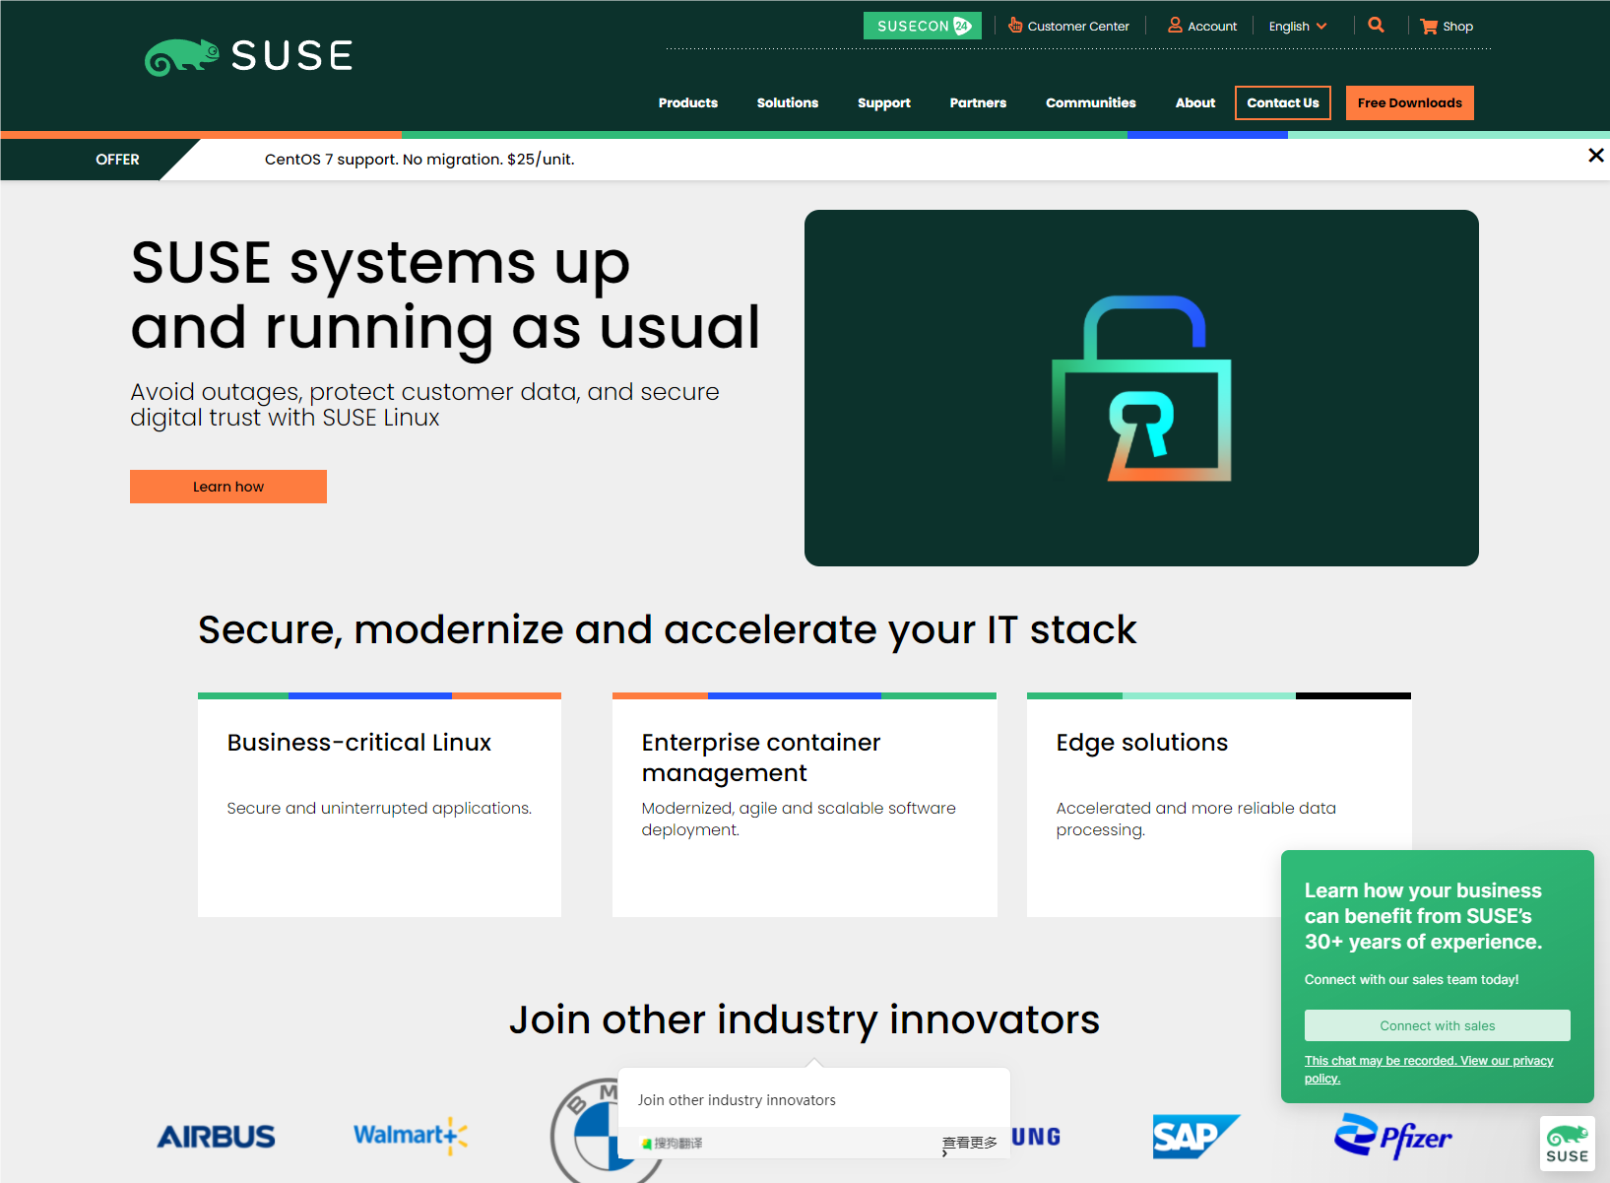Viewport: 1610px width, 1183px height.
Task: Click the Connect with sales button
Action: click(1438, 1025)
